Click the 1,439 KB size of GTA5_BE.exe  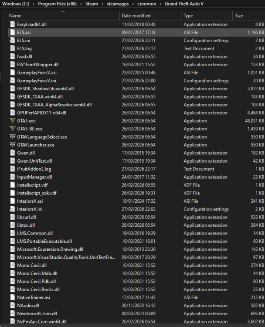(x=255, y=129)
